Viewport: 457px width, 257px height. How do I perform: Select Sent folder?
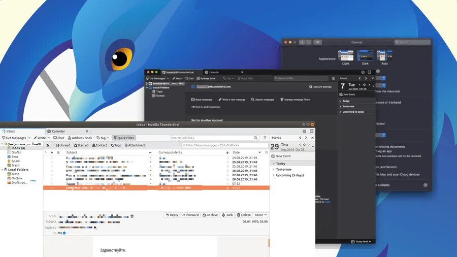pos(15,157)
